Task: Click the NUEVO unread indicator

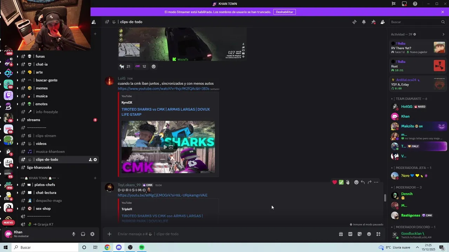Action: point(8,223)
